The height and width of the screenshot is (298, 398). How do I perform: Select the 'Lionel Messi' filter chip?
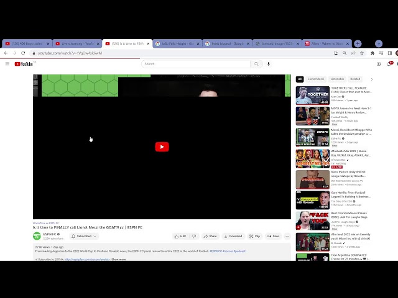(x=316, y=79)
